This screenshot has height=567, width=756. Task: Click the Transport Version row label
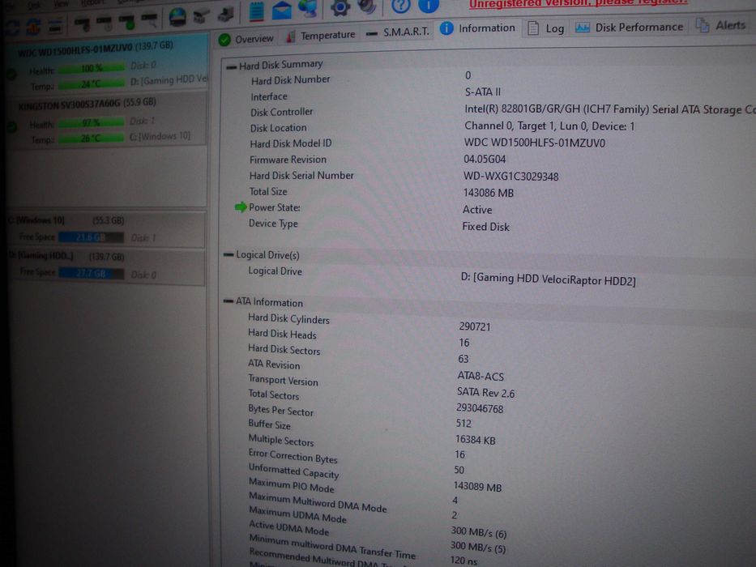(283, 381)
